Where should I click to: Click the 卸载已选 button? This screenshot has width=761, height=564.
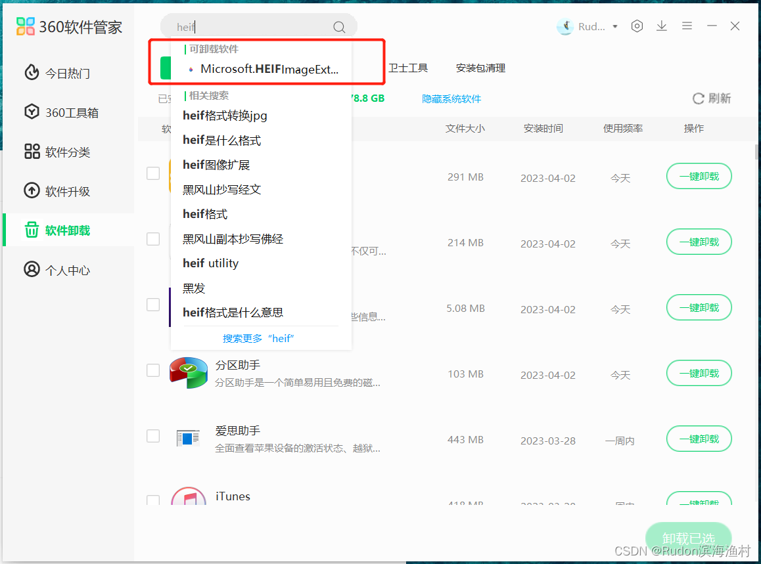point(688,538)
